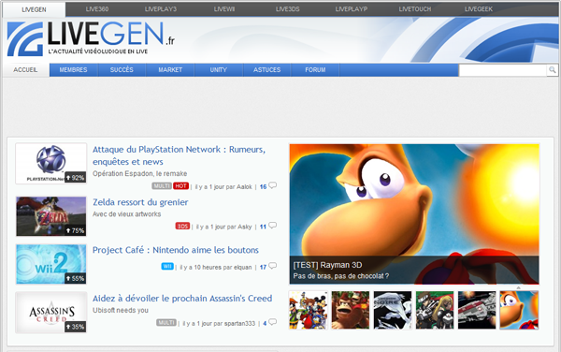Switch to the LIVE3DS site tab
This screenshot has height=352, width=561.
[288, 9]
